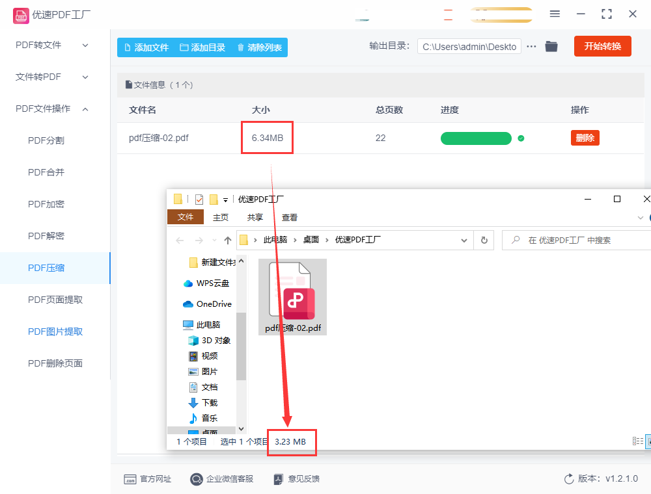Screen dimensions: 651x494
Task: Click the output directory path field
Action: (x=469, y=47)
